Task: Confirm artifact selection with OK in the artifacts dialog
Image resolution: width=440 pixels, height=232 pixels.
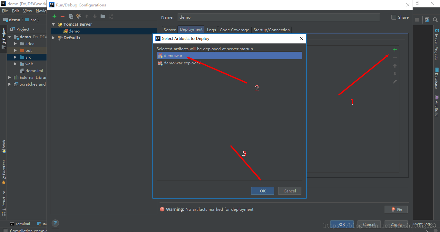Action: click(x=263, y=191)
